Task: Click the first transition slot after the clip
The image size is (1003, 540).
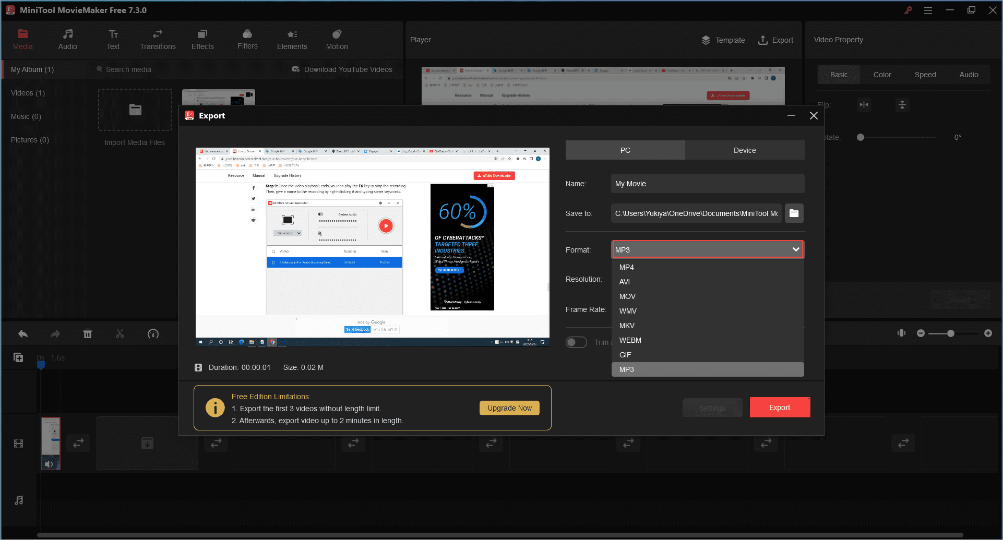Action: (x=78, y=443)
